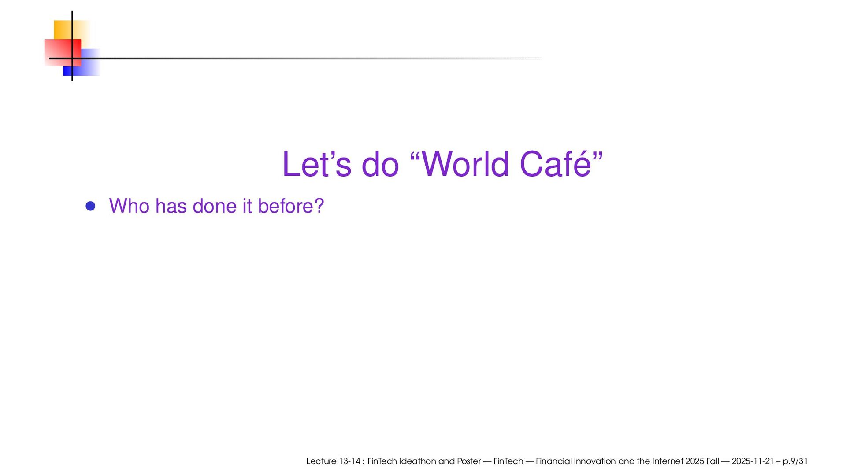Click the standalone "FinTech" between the footer dashes
This screenshot has height=476, width=846.
tap(508, 461)
